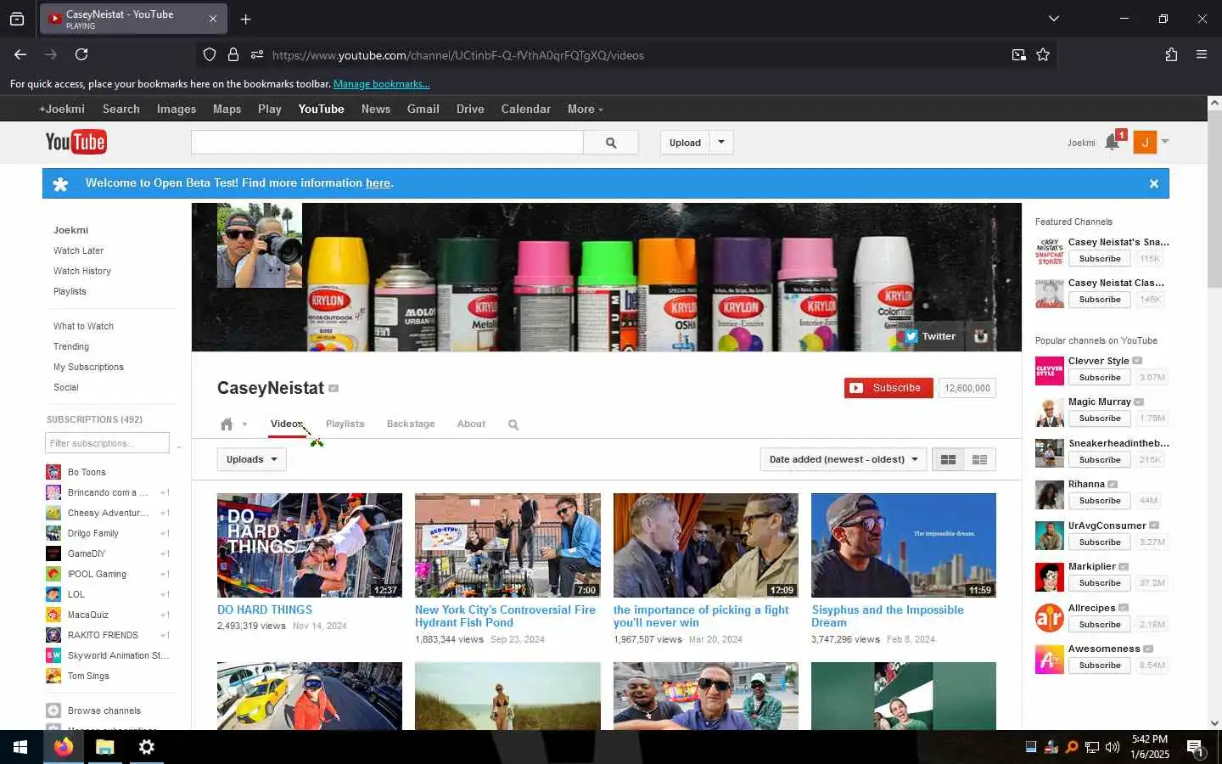
Task: Expand the home tab dropdown arrow
Action: pos(244,424)
